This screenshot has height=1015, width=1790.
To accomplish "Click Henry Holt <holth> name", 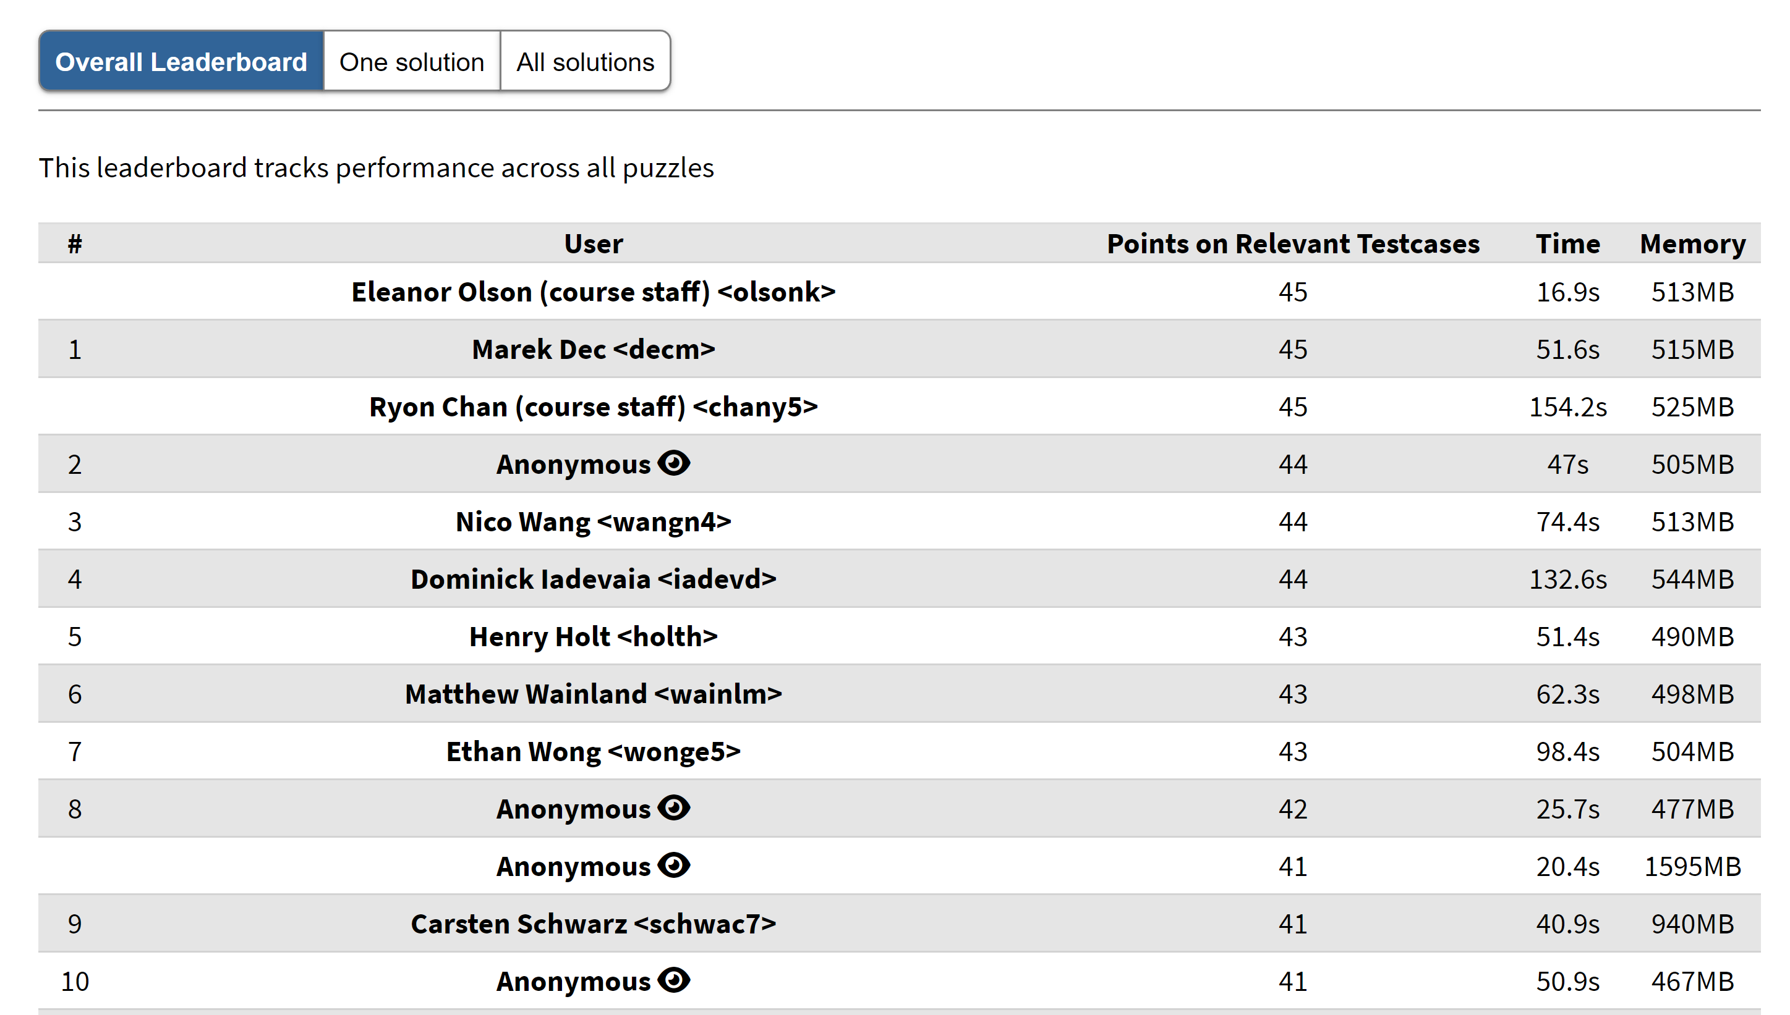I will click(x=594, y=636).
